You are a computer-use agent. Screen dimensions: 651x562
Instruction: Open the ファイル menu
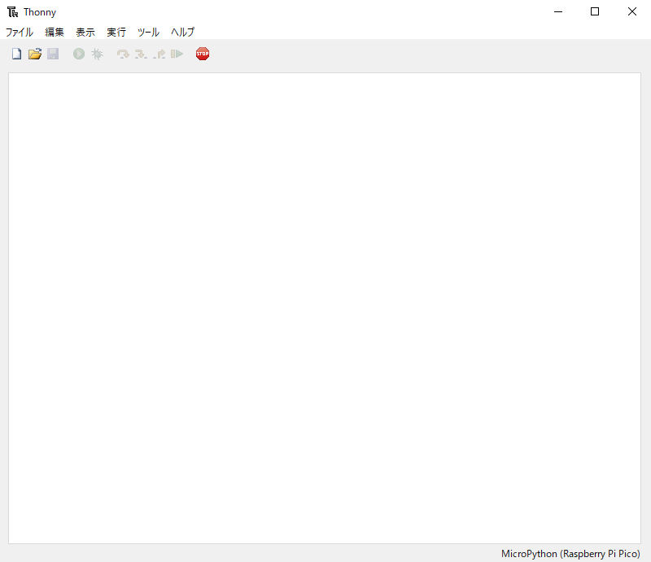click(19, 32)
